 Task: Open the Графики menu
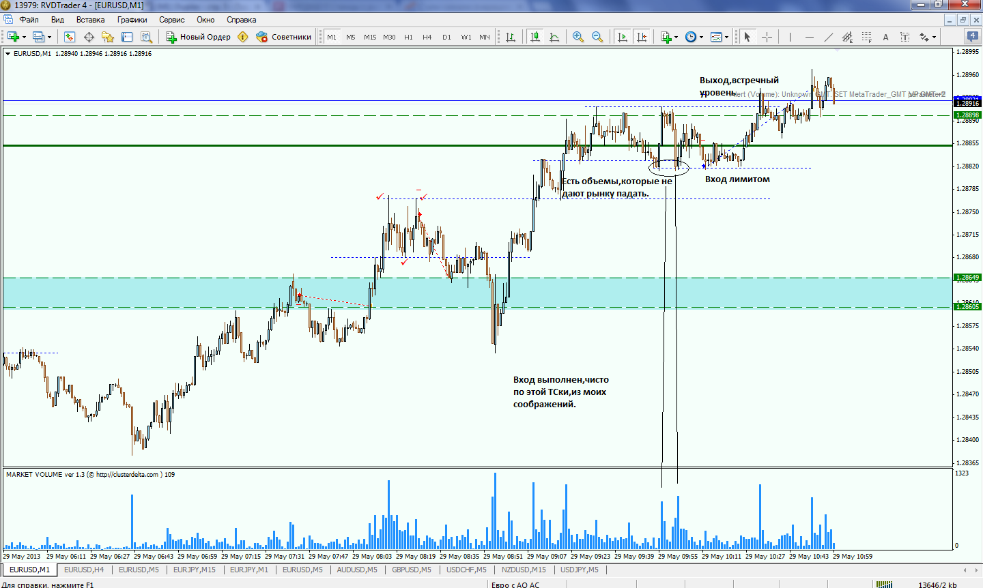pos(132,20)
